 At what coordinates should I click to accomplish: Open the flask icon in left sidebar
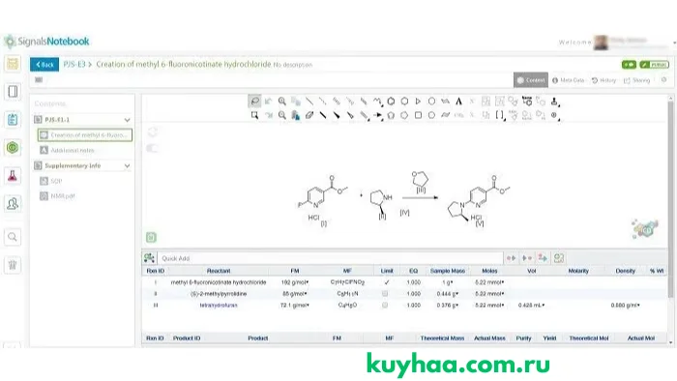pyautogui.click(x=13, y=176)
